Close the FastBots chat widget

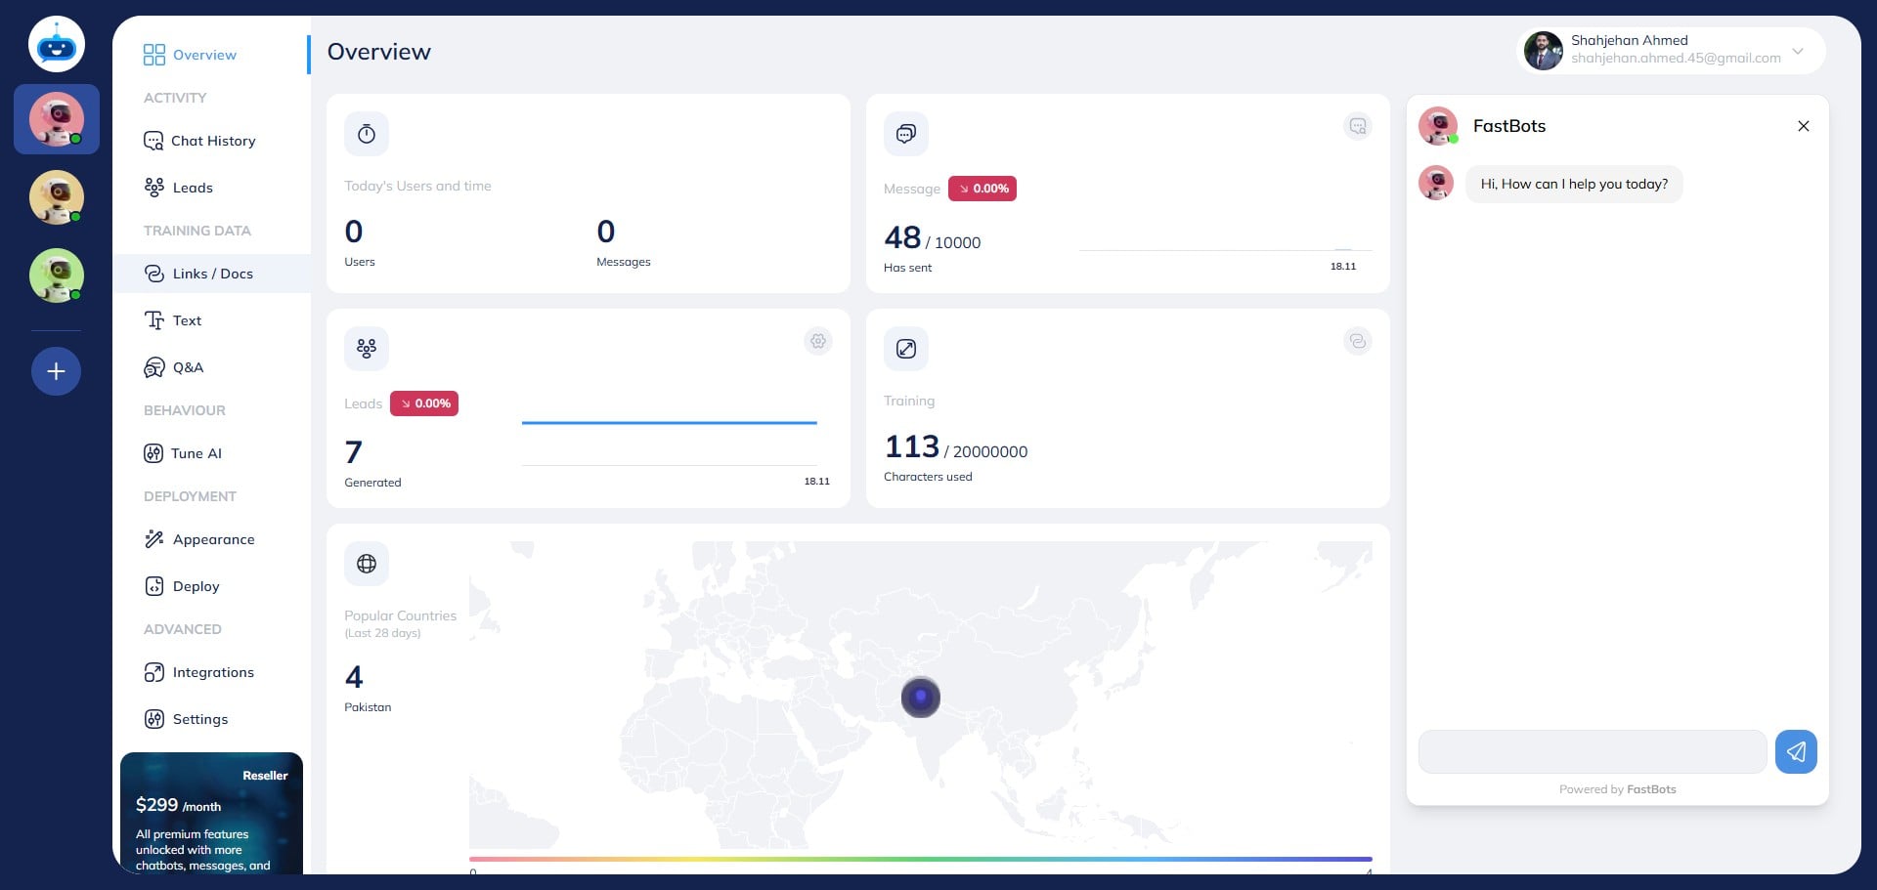point(1803,126)
